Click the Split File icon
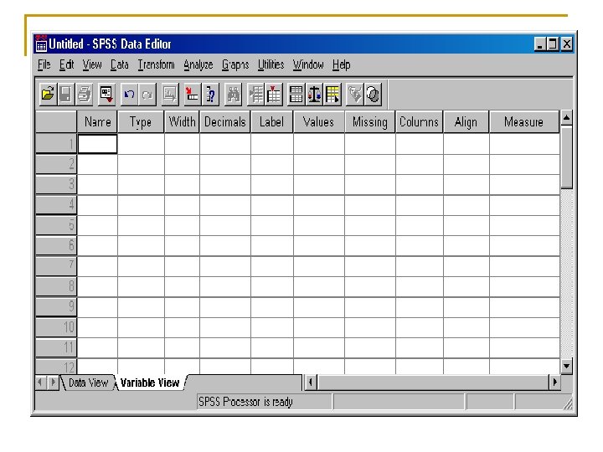This screenshot has width=603, height=452. point(296,94)
